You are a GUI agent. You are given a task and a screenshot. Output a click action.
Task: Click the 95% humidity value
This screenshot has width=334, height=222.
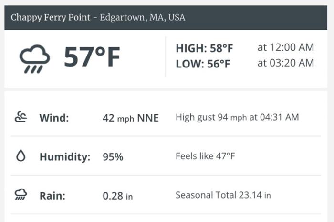click(x=113, y=157)
